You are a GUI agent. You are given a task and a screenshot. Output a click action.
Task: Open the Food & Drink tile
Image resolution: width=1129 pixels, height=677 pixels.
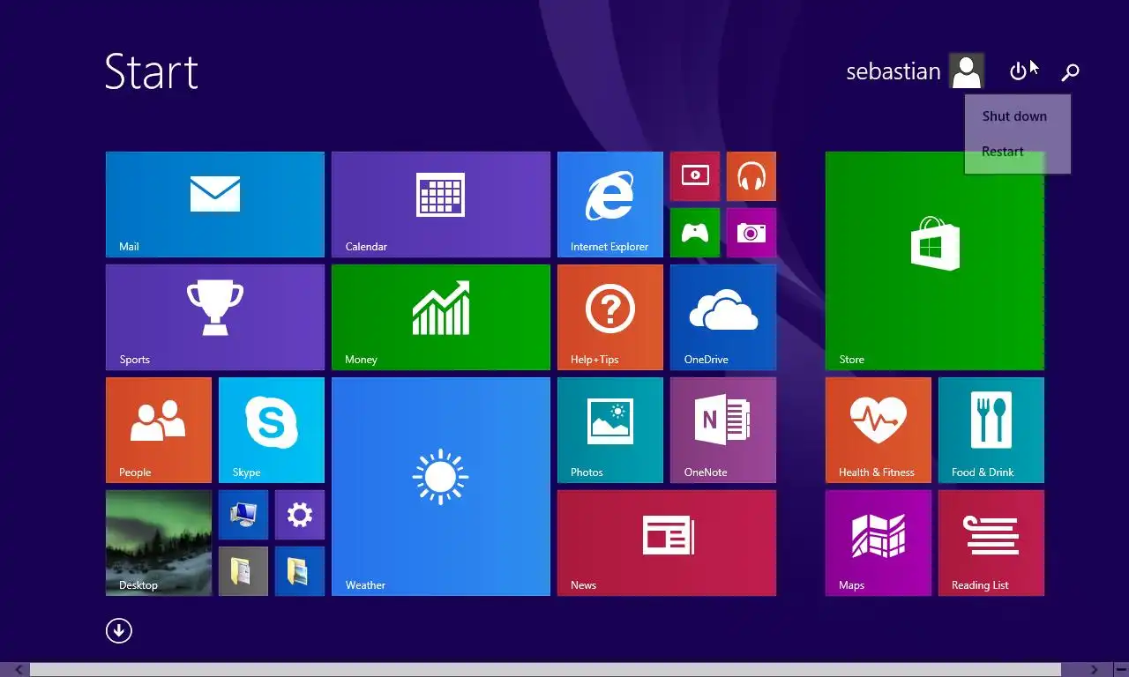pos(991,430)
